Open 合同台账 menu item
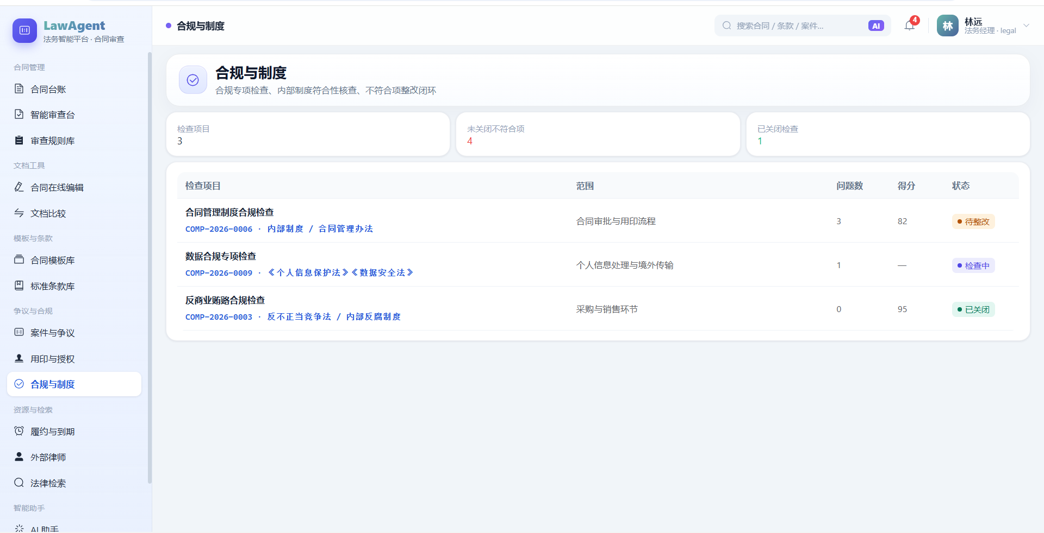 tap(74, 89)
